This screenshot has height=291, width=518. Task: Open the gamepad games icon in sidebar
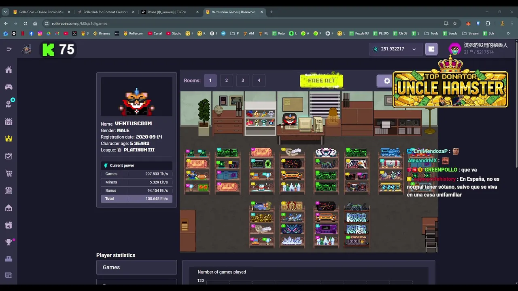pyautogui.click(x=8, y=87)
